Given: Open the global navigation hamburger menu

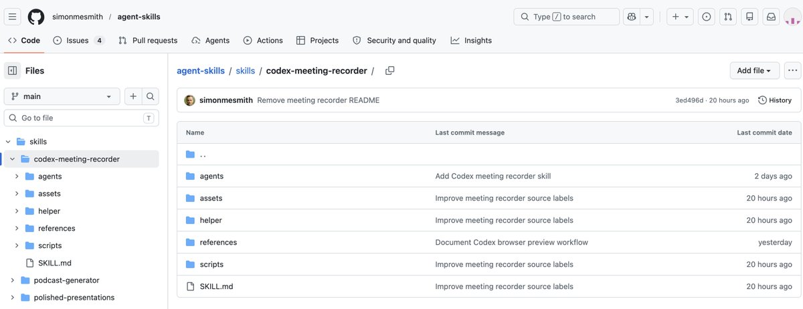Looking at the screenshot, I should pos(13,17).
